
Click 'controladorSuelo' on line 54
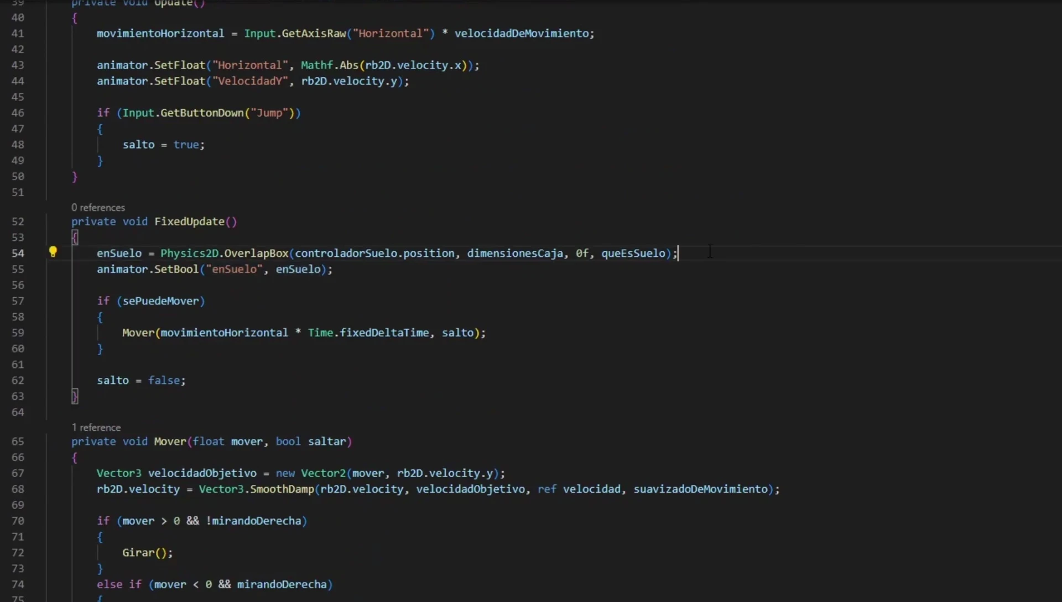pyautogui.click(x=346, y=253)
